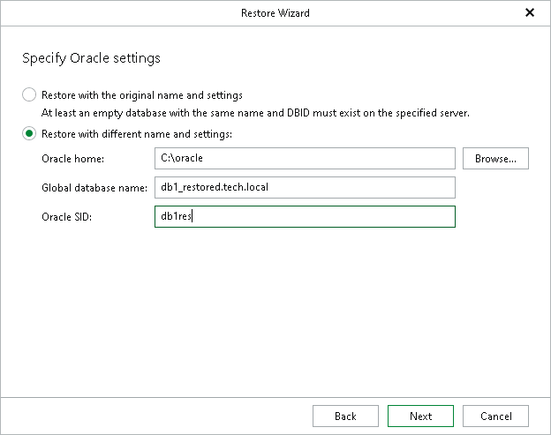Click the "Oracle home:" label
This screenshot has height=435, width=551.
[x=72, y=159]
